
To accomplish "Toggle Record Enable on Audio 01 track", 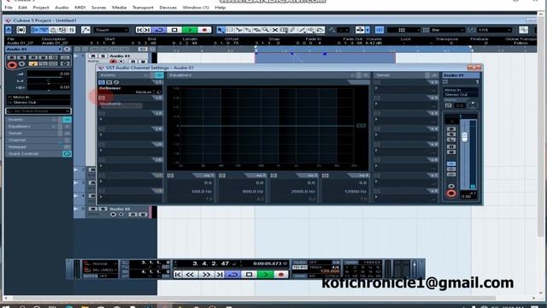I will coord(113,62).
